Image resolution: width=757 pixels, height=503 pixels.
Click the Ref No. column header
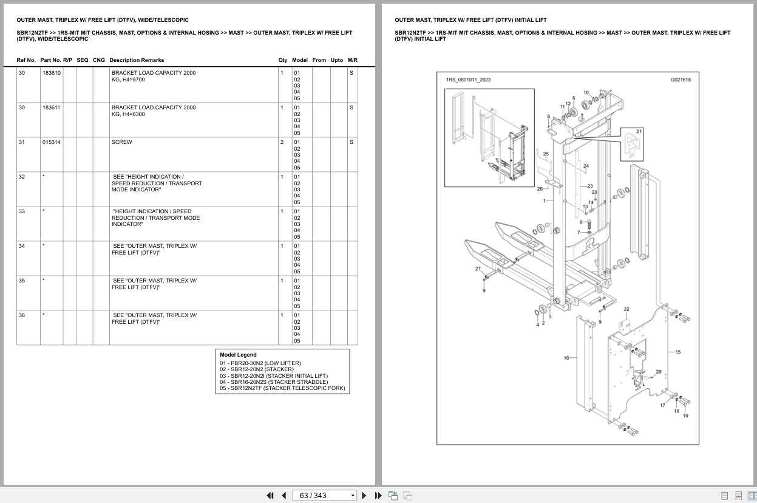pyautogui.click(x=26, y=60)
